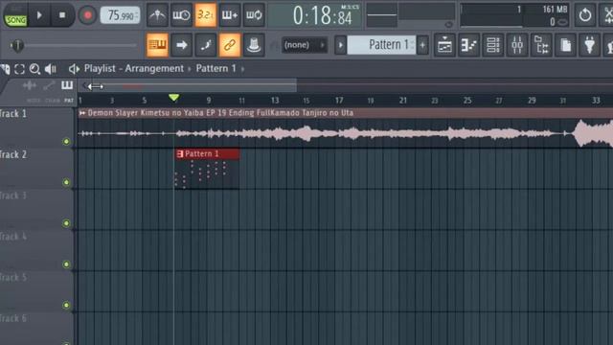Select the pattern clip focus keys icon
Viewport: 613px width, 345px height.
tap(67, 85)
